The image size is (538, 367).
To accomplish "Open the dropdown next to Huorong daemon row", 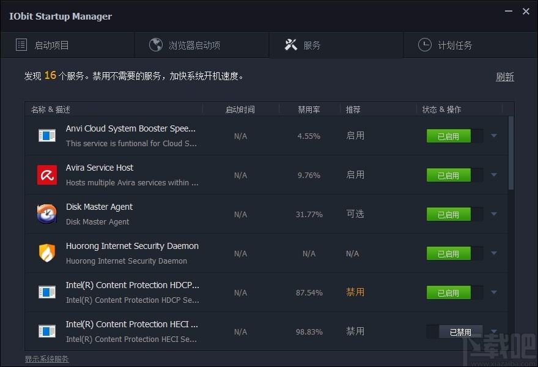I will point(493,253).
